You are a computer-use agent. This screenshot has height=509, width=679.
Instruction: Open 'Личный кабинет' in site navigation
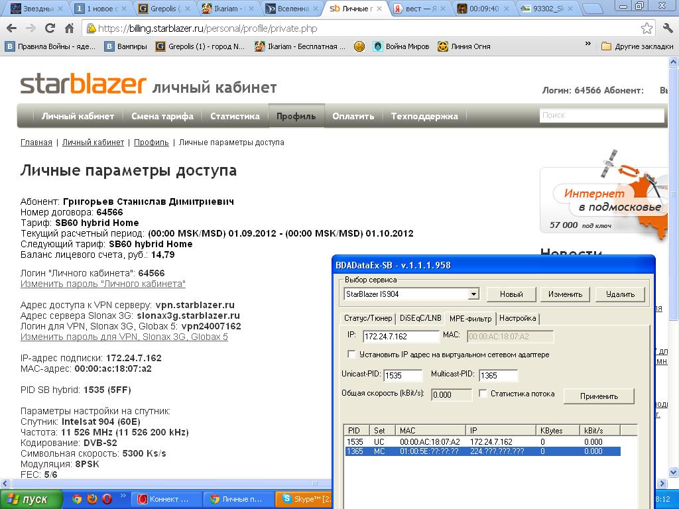pyautogui.click(x=78, y=116)
